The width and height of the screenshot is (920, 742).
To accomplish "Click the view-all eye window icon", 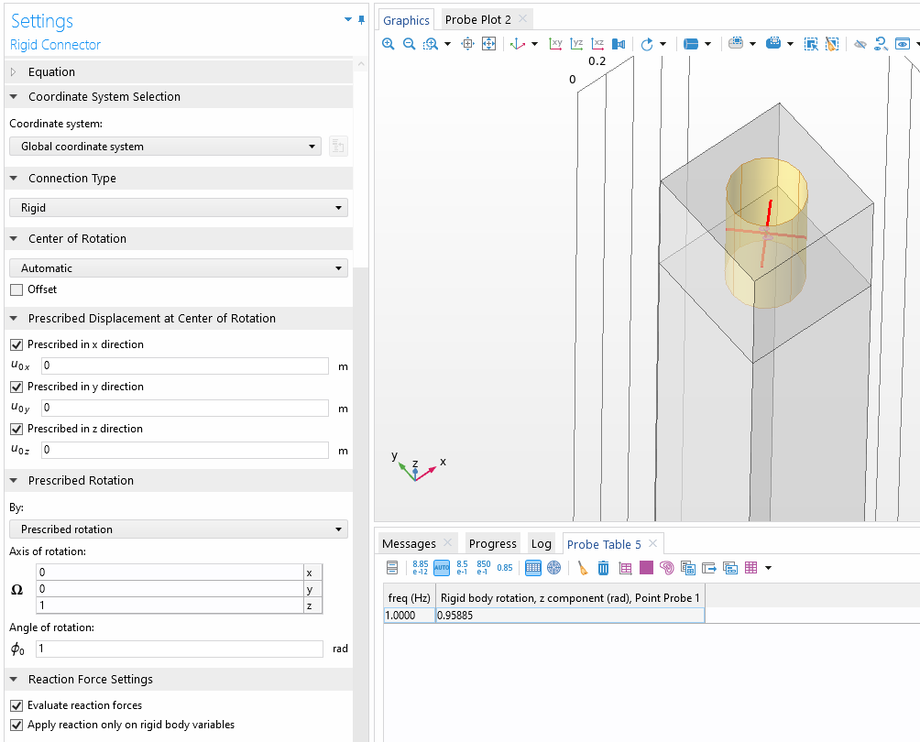I will pos(903,44).
